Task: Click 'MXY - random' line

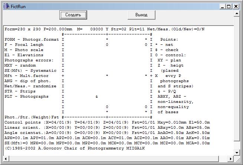Action: coord(20,65)
